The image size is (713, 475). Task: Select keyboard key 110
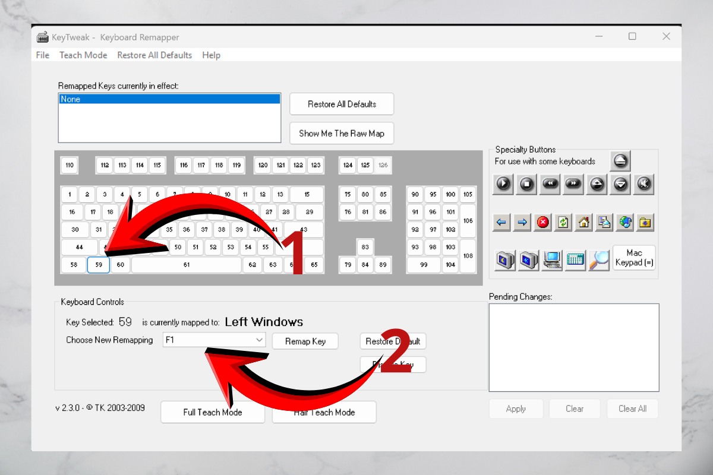[70, 165]
